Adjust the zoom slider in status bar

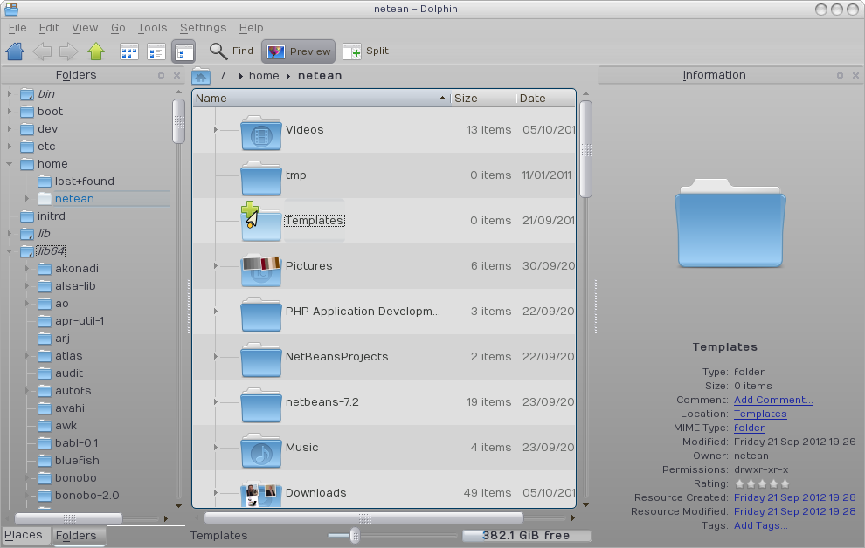[355, 535]
